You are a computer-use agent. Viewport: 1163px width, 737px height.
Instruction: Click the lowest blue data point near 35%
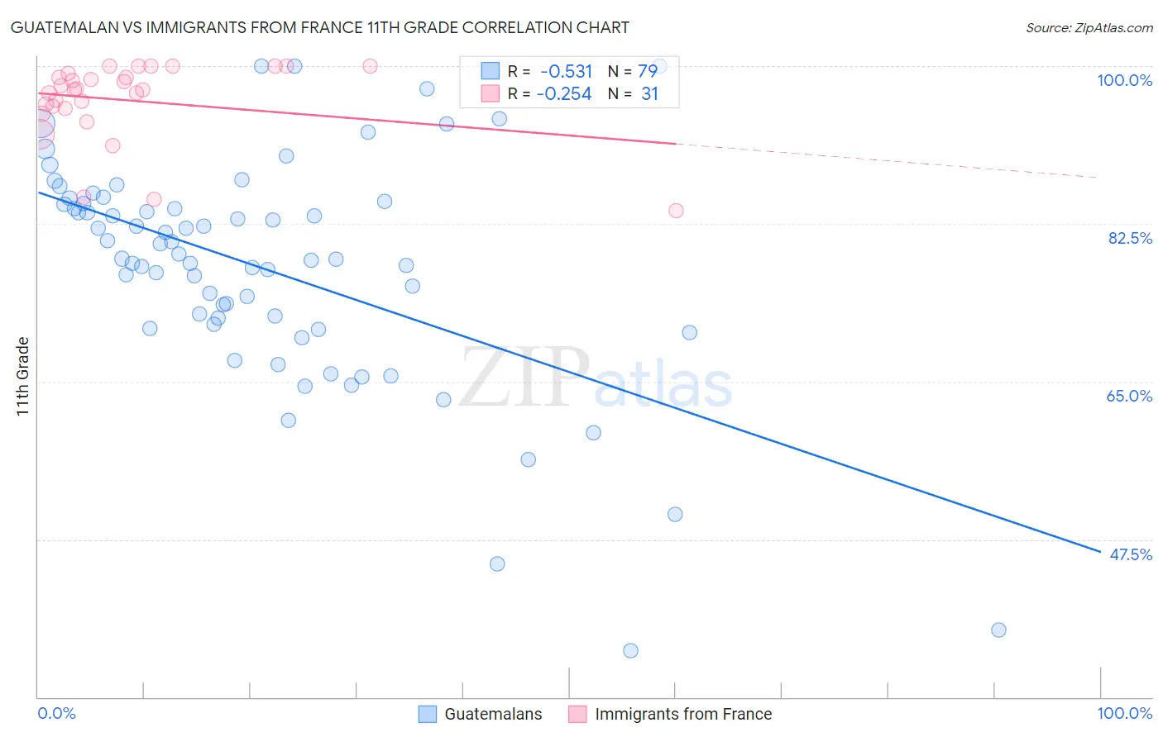(630, 650)
